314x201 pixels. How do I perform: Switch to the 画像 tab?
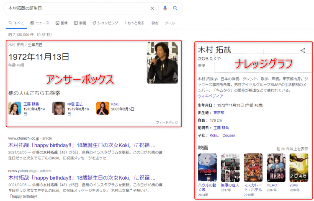62,23
